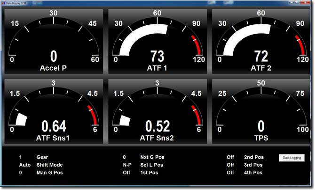Click the 2nd Pos status label
The width and height of the screenshot is (315, 190).
point(254,157)
